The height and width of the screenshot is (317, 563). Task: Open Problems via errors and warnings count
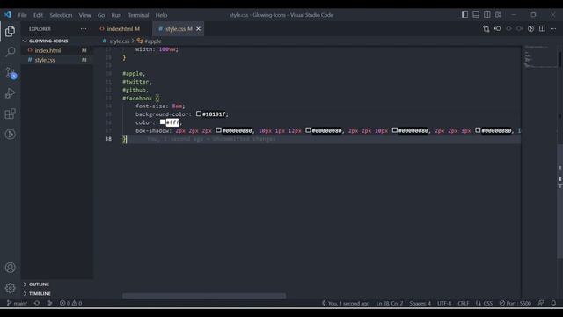click(70, 303)
